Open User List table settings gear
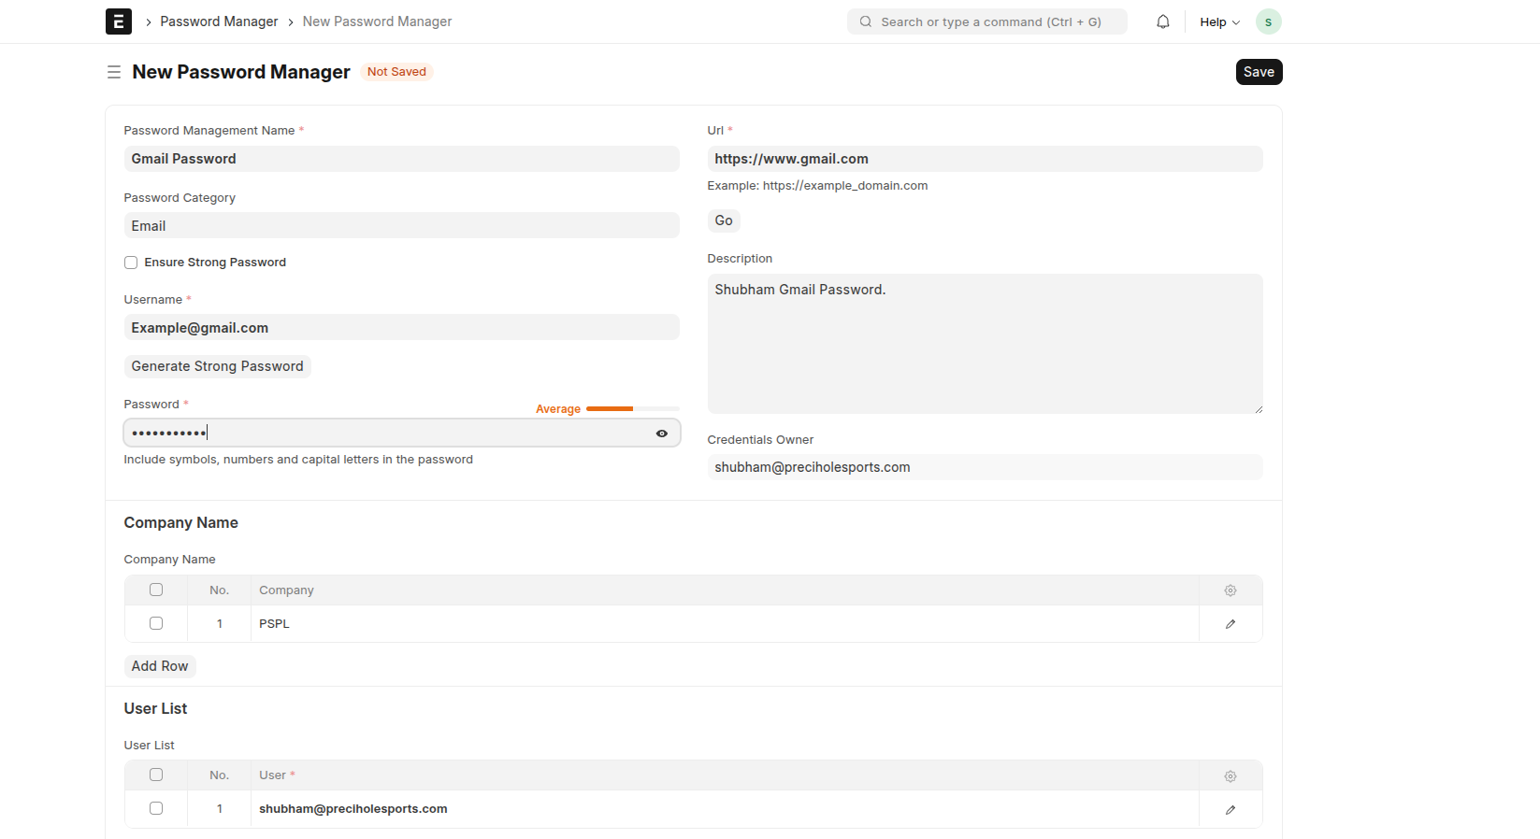The image size is (1540, 839). coord(1231,775)
